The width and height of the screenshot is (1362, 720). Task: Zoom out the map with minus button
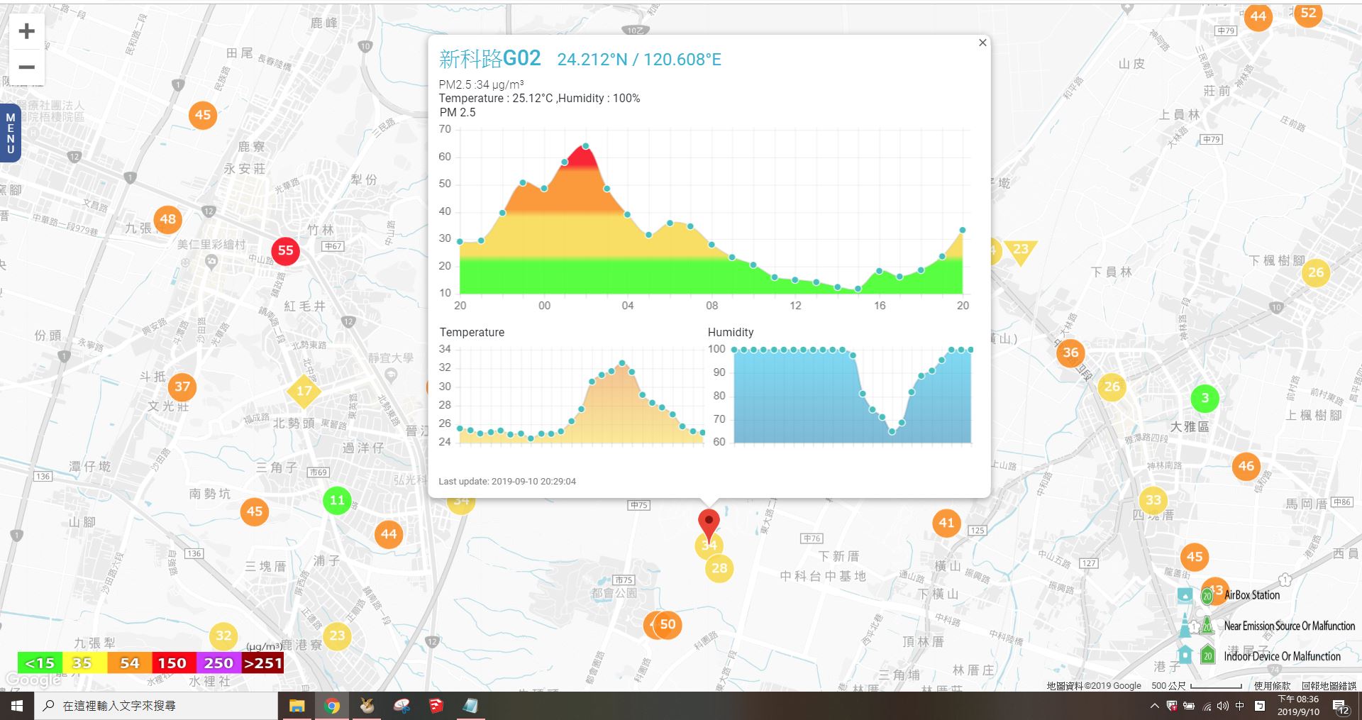coord(27,67)
